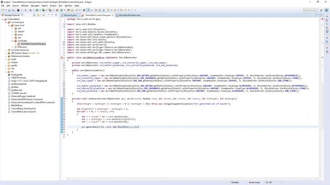Open the Navigate menu
330x185 pixels.
(35, 6)
